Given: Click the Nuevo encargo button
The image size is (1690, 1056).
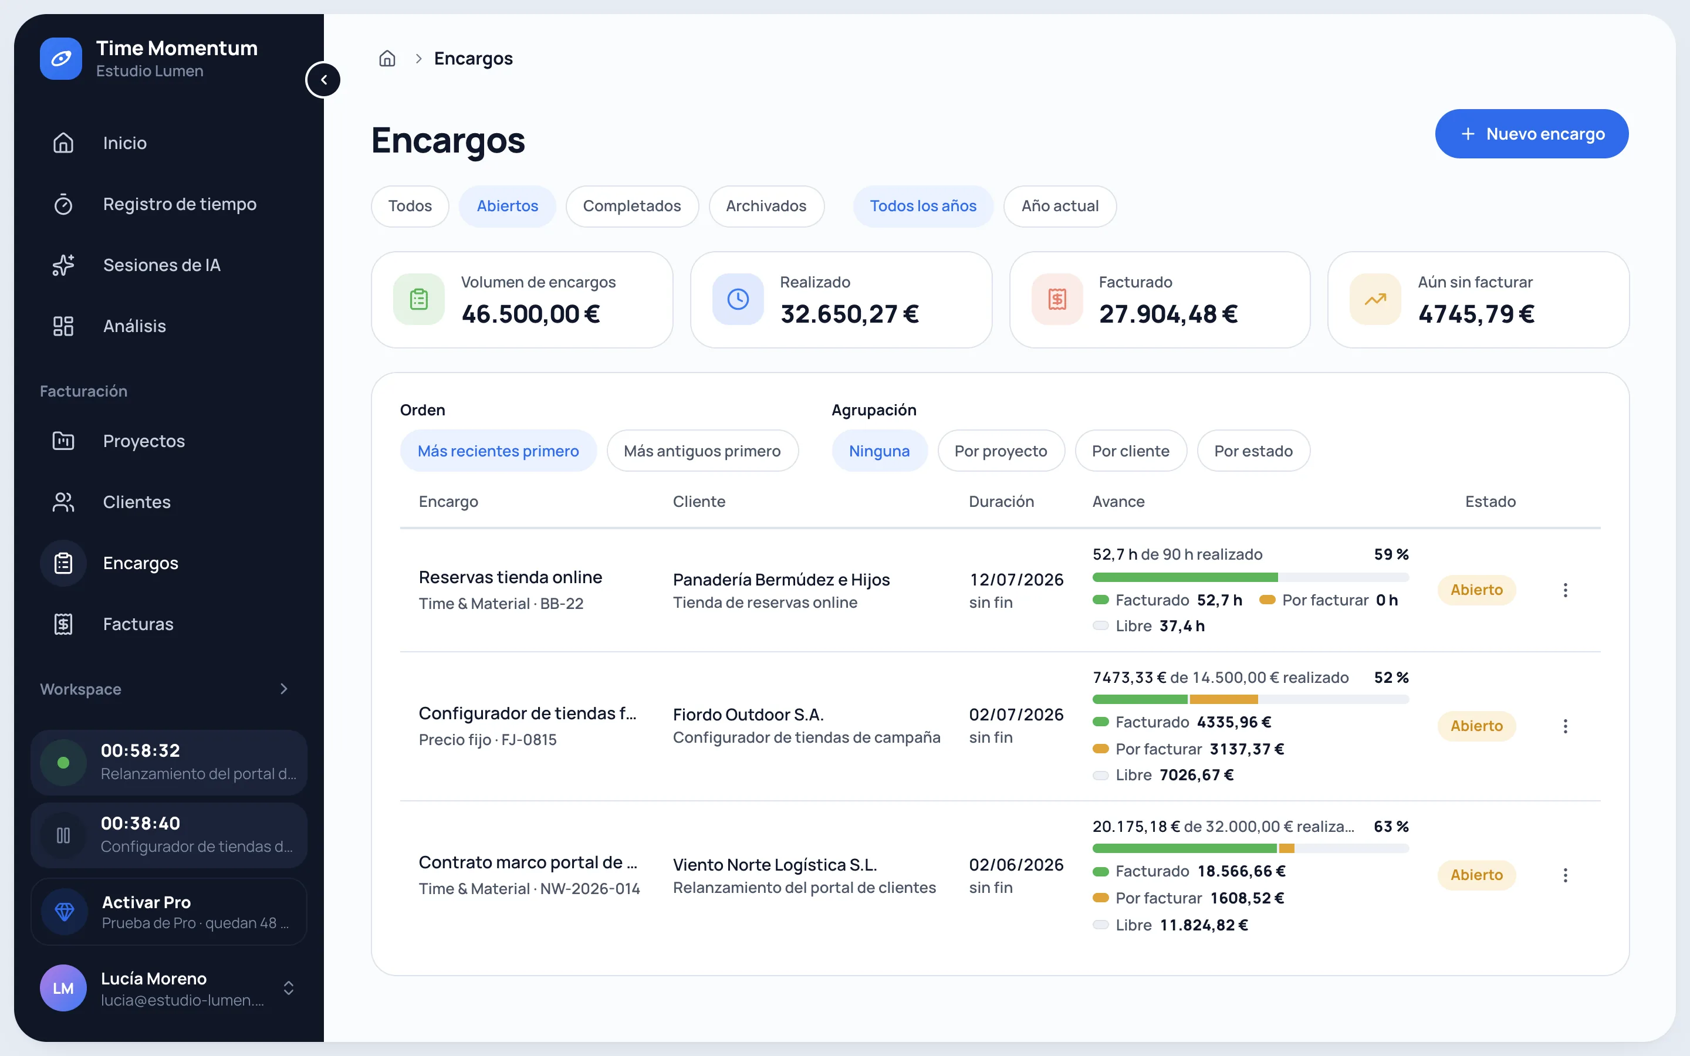Looking at the screenshot, I should [1532, 133].
